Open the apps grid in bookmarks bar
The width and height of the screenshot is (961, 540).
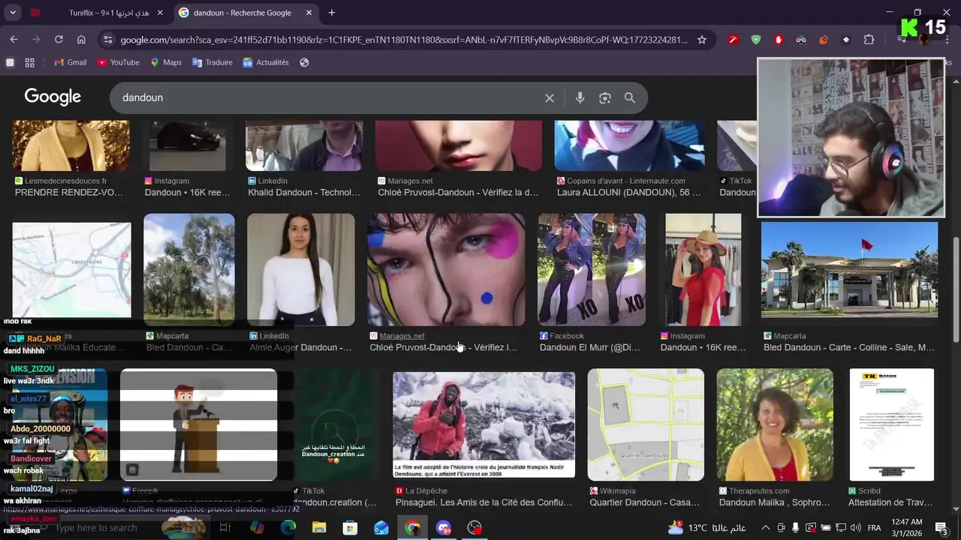[x=30, y=62]
